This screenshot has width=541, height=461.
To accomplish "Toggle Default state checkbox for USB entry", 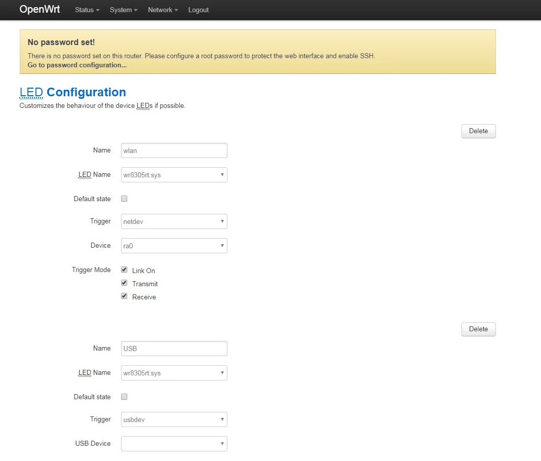I will 124,397.
